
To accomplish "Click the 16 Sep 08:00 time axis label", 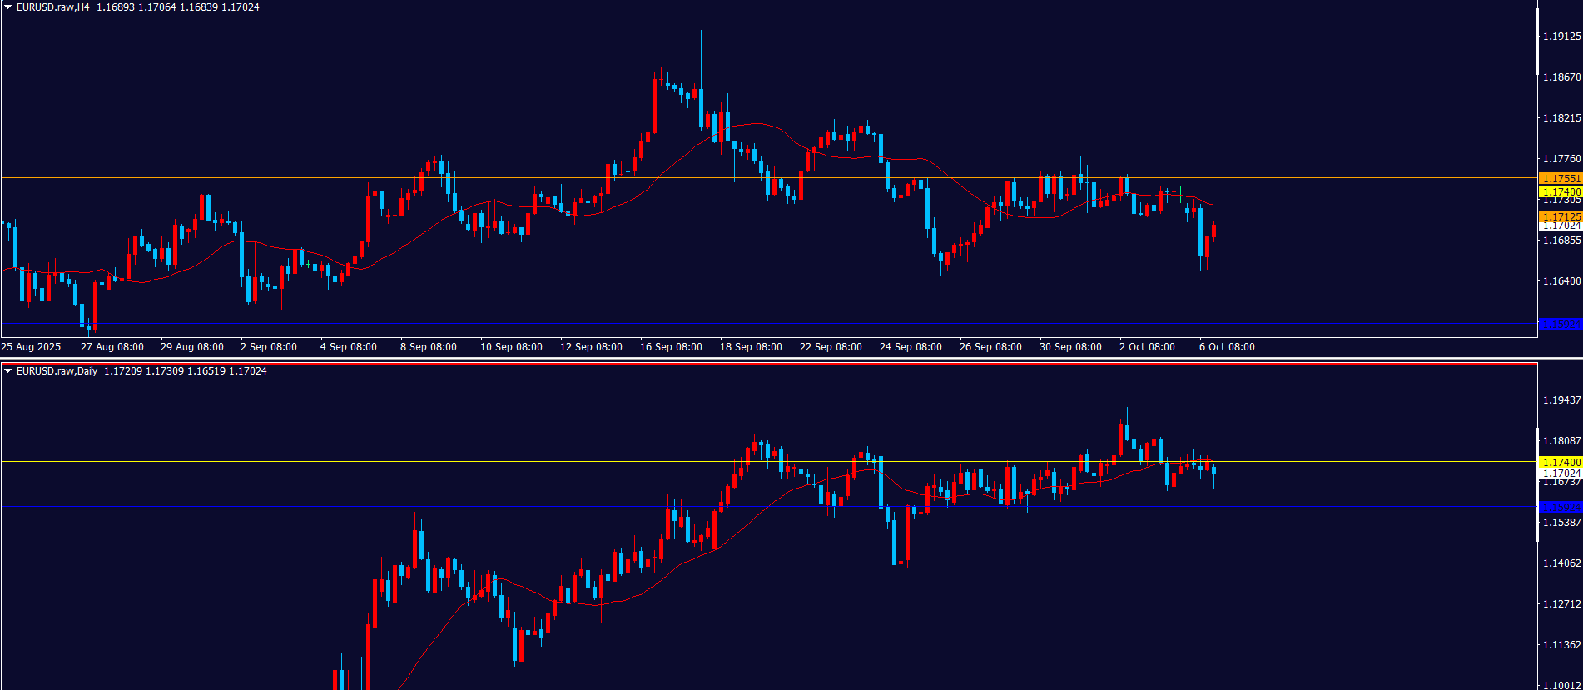I will pyautogui.click(x=671, y=347).
